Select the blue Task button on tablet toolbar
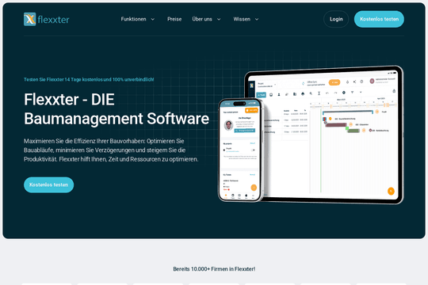The image size is (428, 285). click(261, 95)
